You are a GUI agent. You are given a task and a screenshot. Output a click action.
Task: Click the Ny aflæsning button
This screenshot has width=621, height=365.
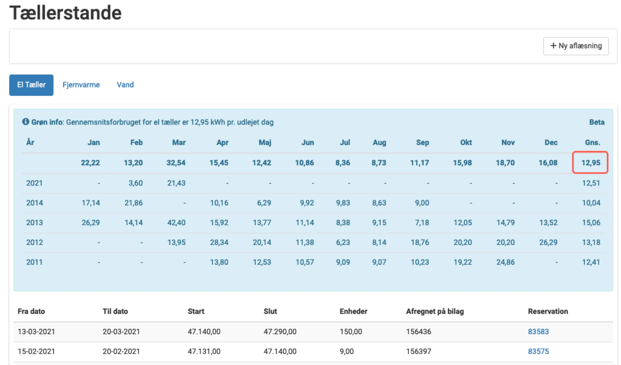coord(576,46)
